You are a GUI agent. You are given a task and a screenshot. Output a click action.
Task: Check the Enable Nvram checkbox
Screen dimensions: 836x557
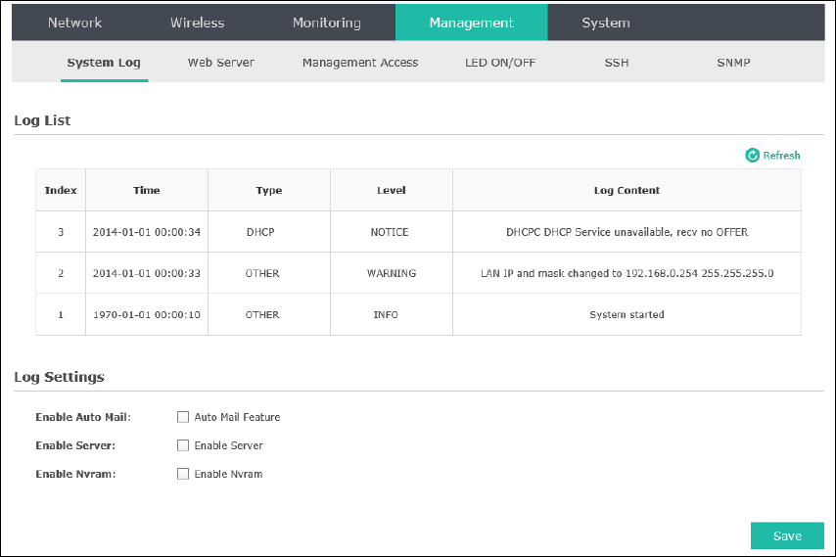tap(183, 474)
